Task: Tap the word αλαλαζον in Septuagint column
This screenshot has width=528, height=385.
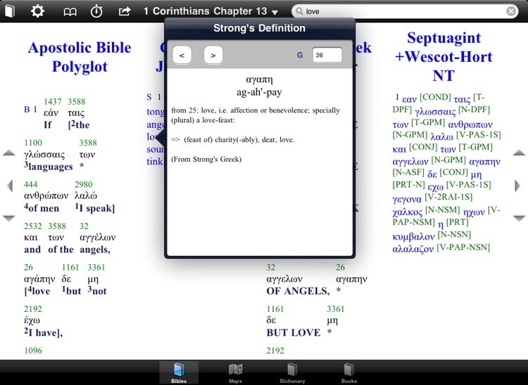Action: tap(413, 249)
